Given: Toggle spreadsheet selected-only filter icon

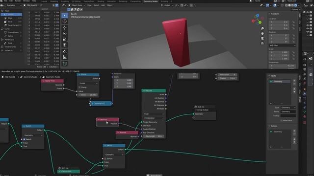Looking at the screenshot, I should [53, 5].
